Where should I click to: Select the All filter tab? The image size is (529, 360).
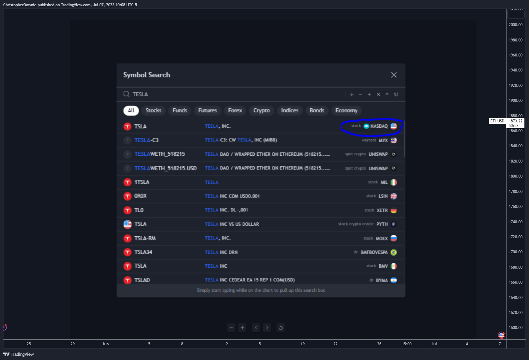click(131, 111)
